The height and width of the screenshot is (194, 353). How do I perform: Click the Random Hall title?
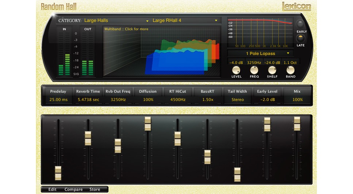point(59,7)
